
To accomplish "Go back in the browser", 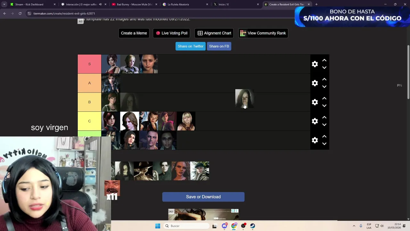I will [4, 13].
